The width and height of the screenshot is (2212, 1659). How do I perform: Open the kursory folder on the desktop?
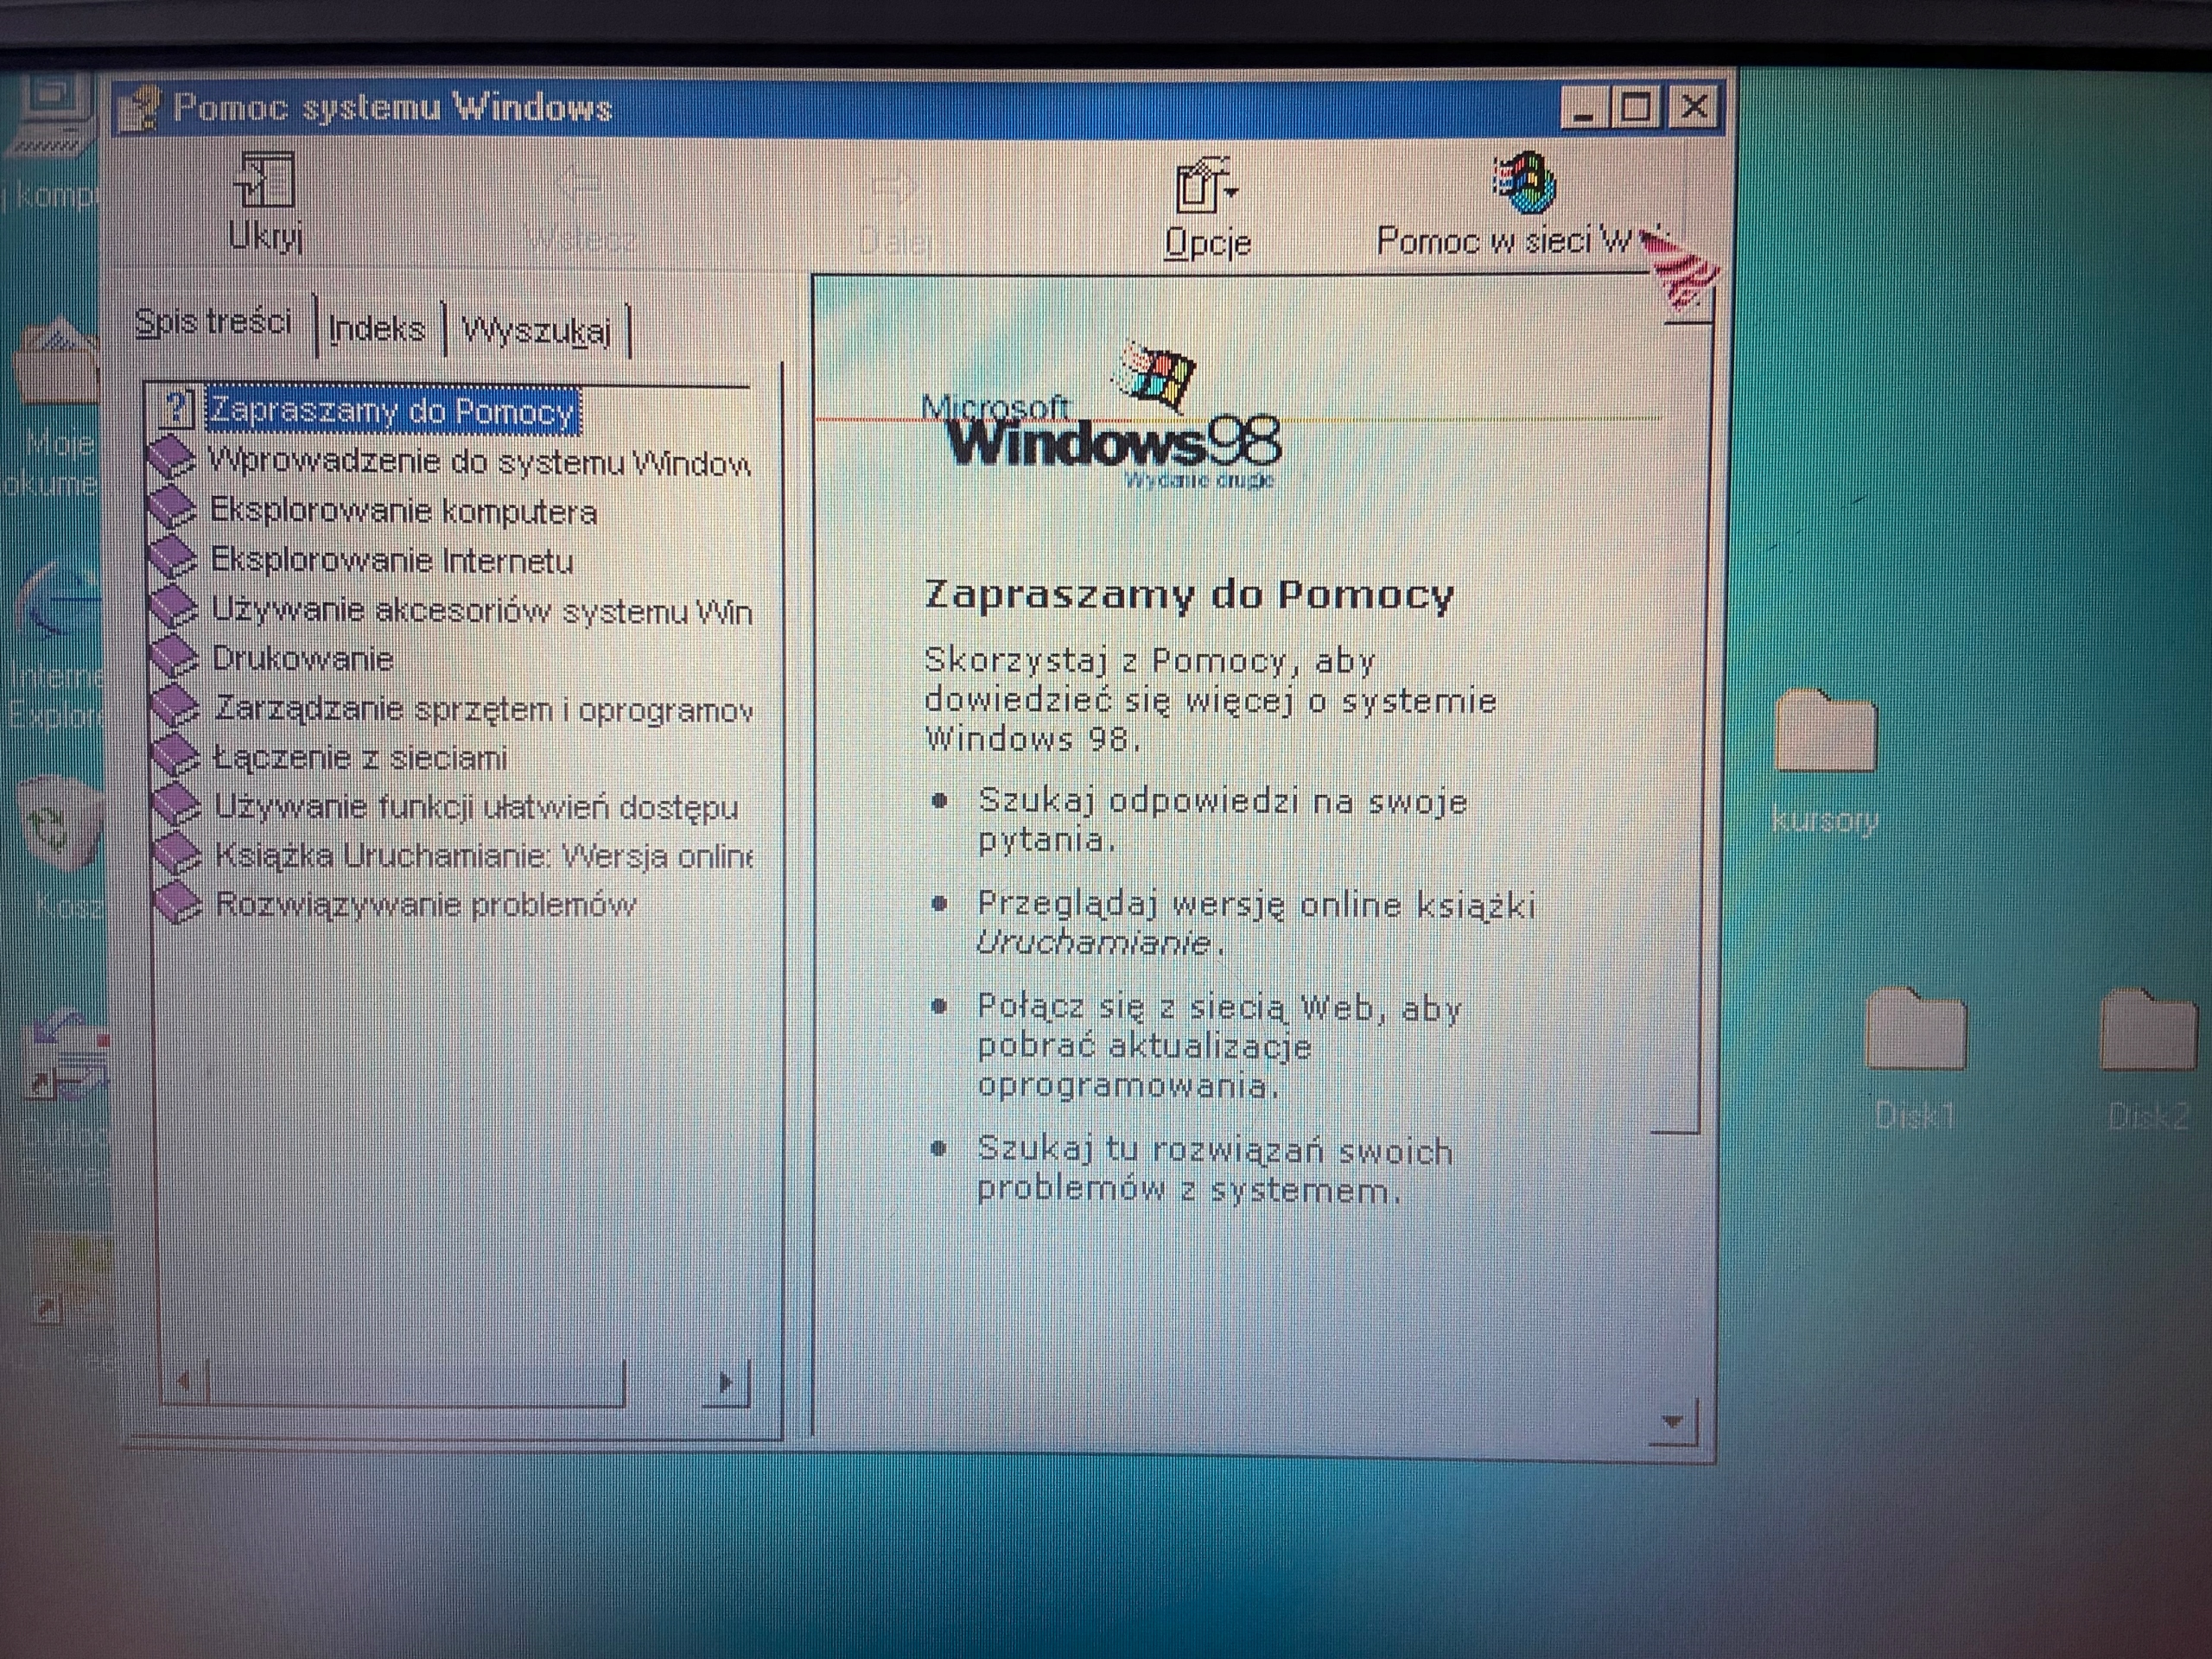point(1824,733)
